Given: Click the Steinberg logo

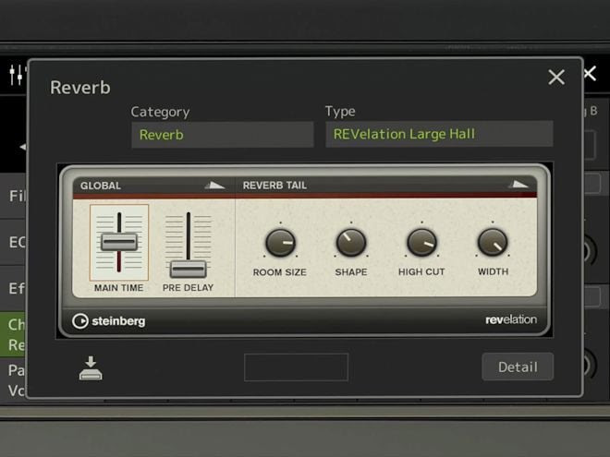Looking at the screenshot, I should click(x=108, y=321).
